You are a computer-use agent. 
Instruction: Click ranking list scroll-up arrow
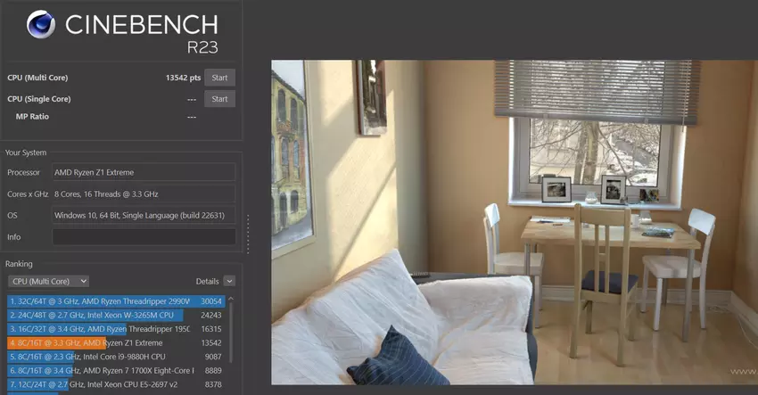point(232,300)
